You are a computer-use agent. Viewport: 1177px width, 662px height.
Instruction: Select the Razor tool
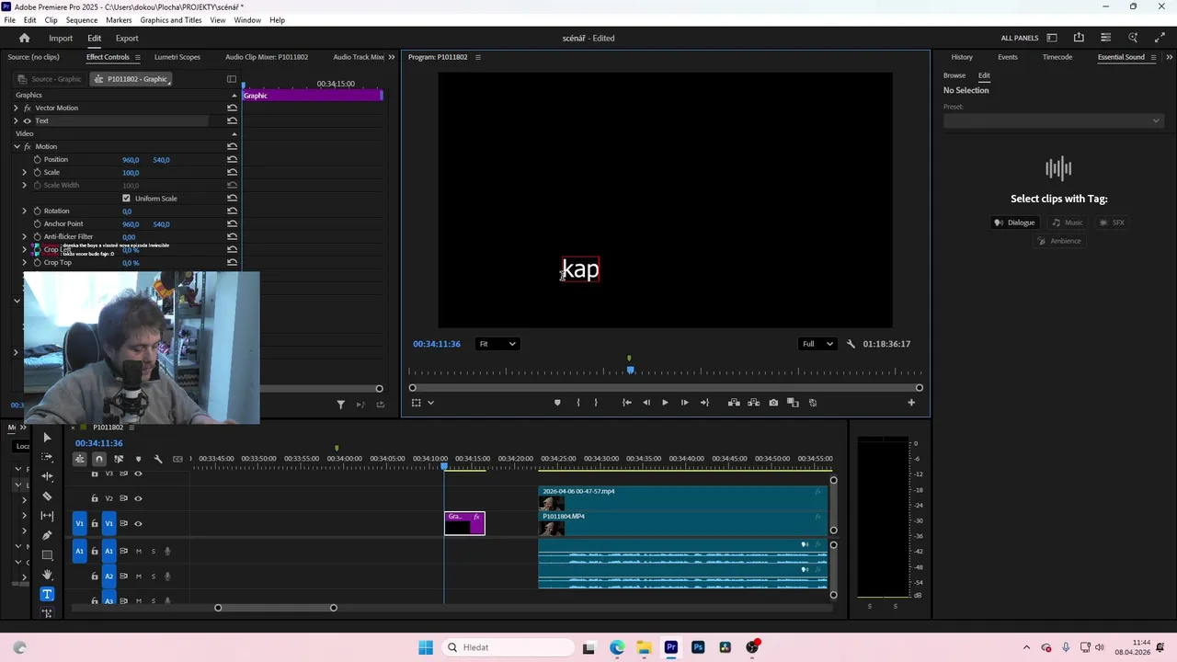pyautogui.click(x=47, y=496)
